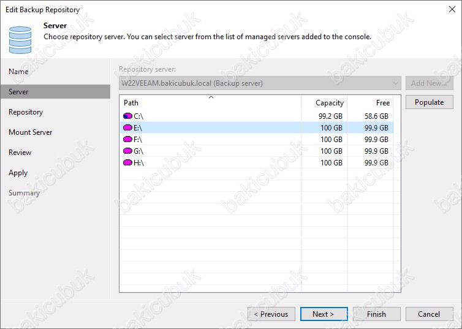Switch to Mount Server step
The width and height of the screenshot is (462, 329).
pos(31,132)
